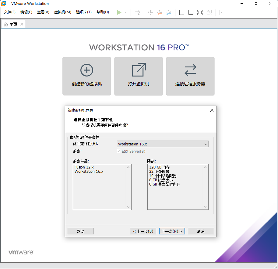Click the 下一步(N) next button
Viewport: 278px width, 269px height.
click(172, 231)
